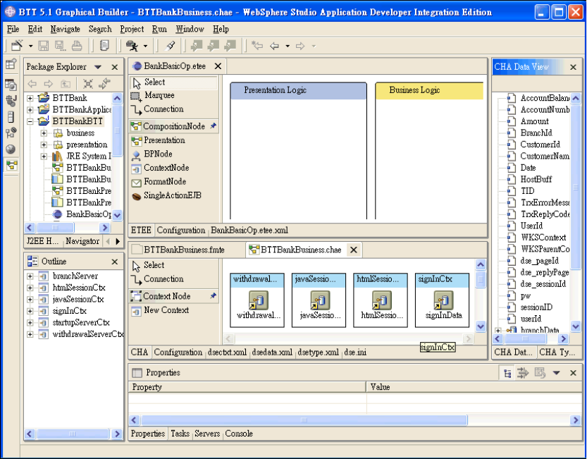Expand the presentation package node

44,145
